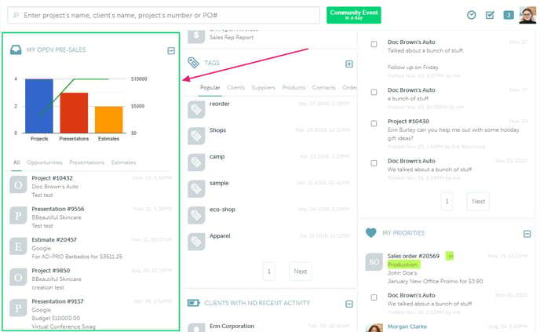540x332 pixels.
Task: Collapse the My Priorities panel
Action: tap(527, 233)
